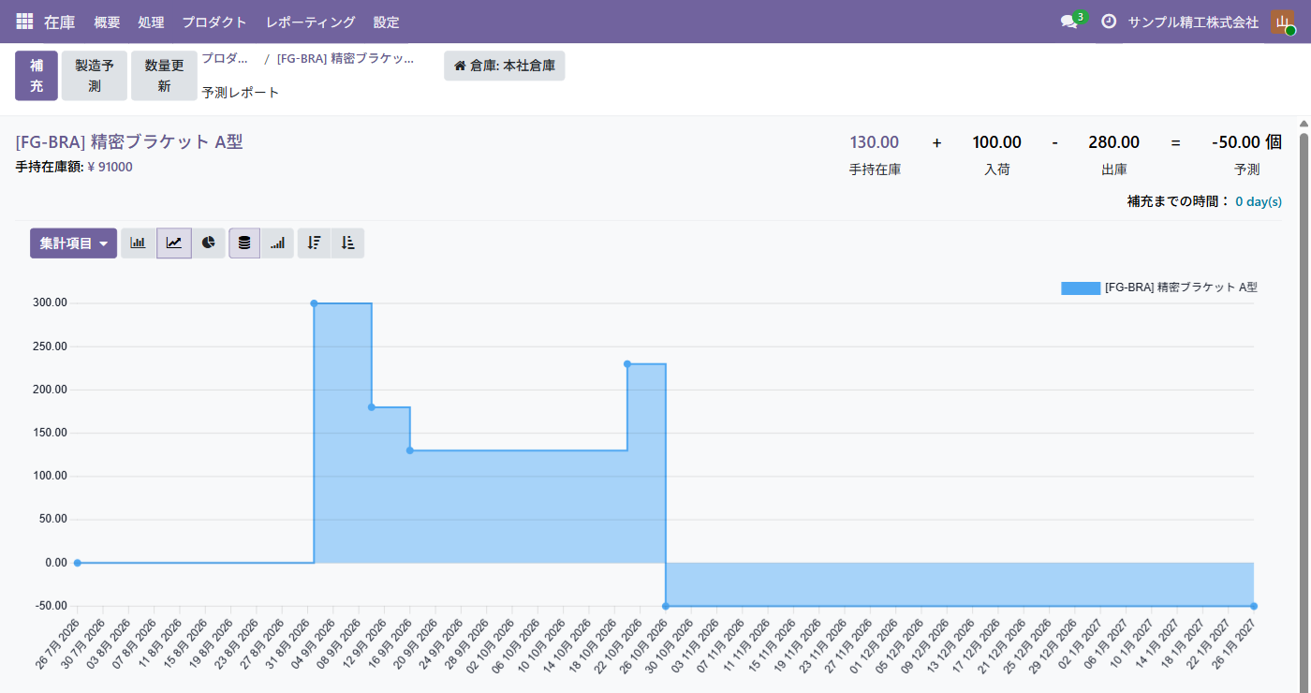
Task: Open the 処理 menu
Action: (151, 22)
